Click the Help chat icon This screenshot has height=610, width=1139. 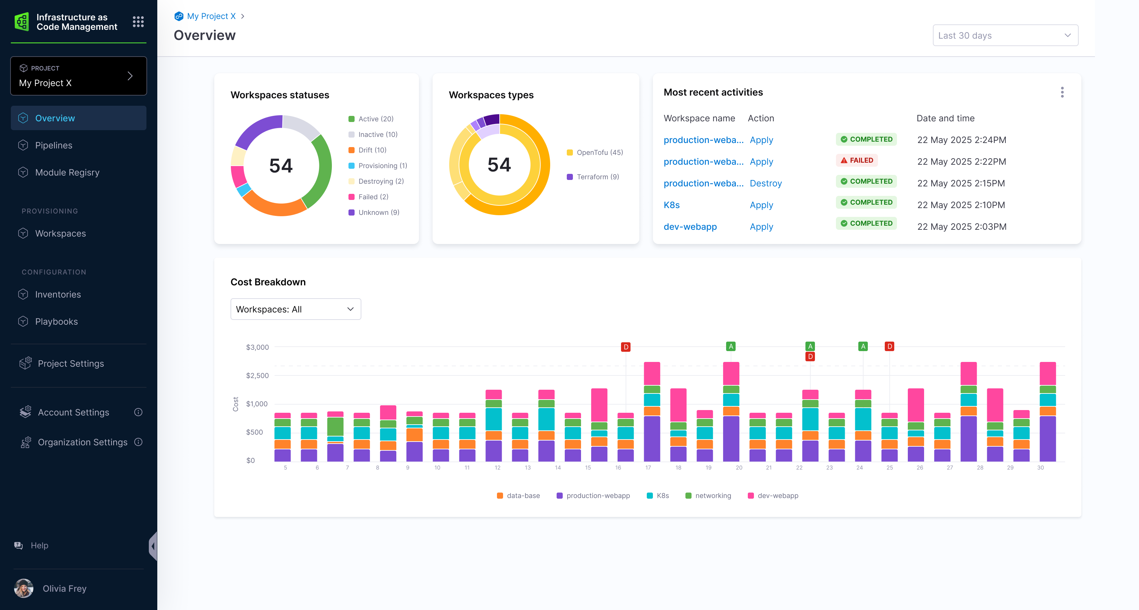[19, 546]
